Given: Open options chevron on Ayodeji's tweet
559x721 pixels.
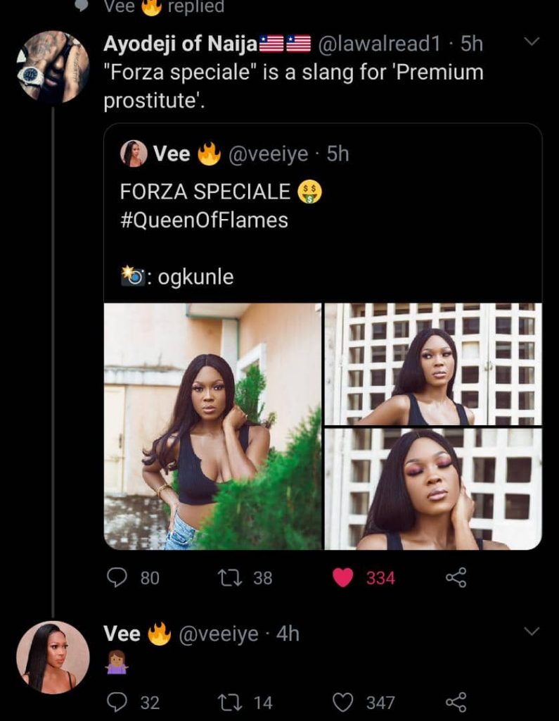Looking at the screenshot, I should coord(532,42).
